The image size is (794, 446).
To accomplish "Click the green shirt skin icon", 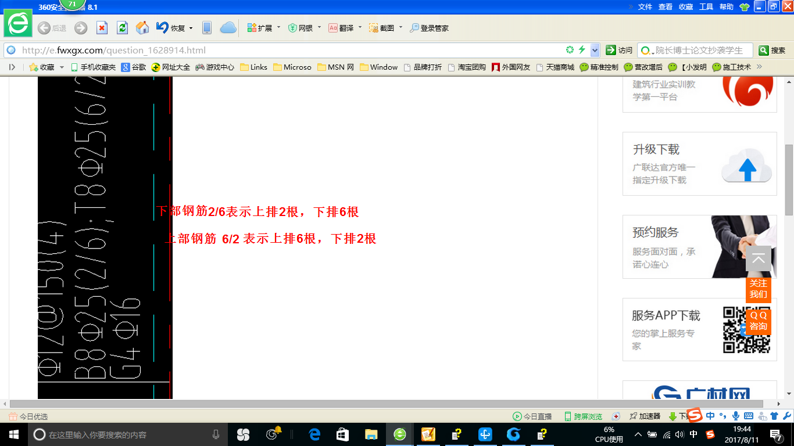I will point(745,7).
